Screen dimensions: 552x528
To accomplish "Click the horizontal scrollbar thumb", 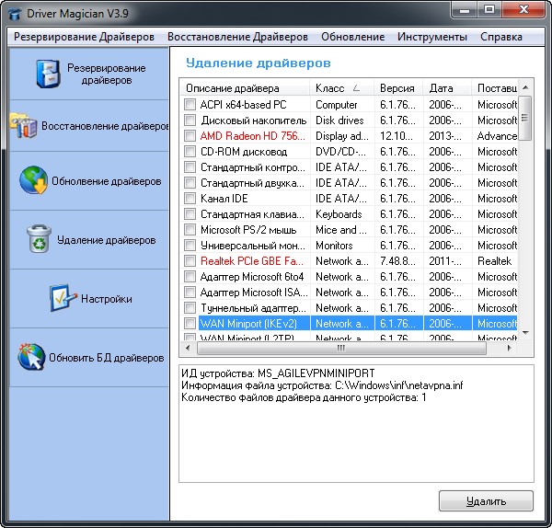I will click(341, 348).
